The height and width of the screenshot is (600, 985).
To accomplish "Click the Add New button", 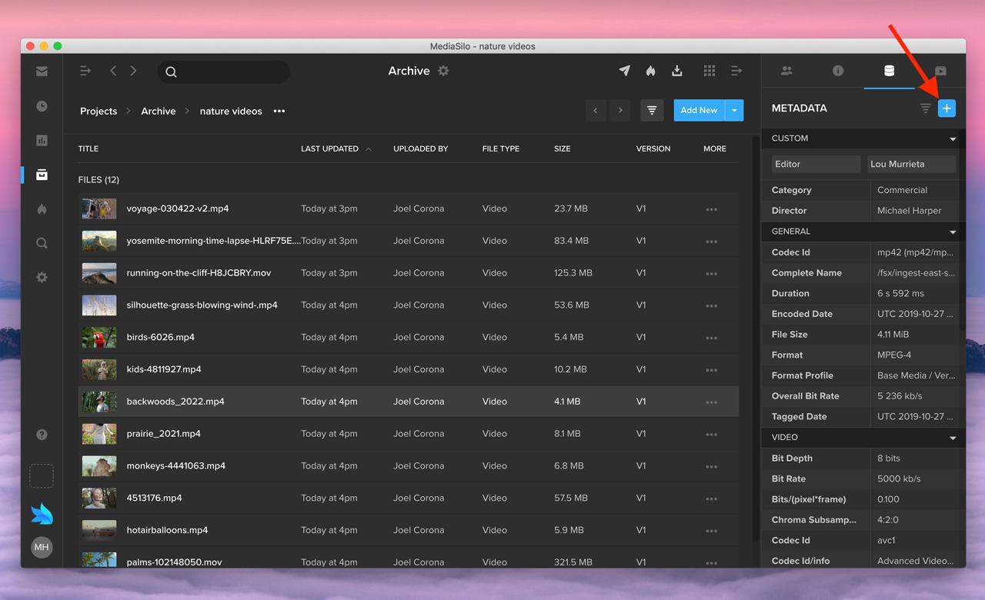I will tap(699, 110).
